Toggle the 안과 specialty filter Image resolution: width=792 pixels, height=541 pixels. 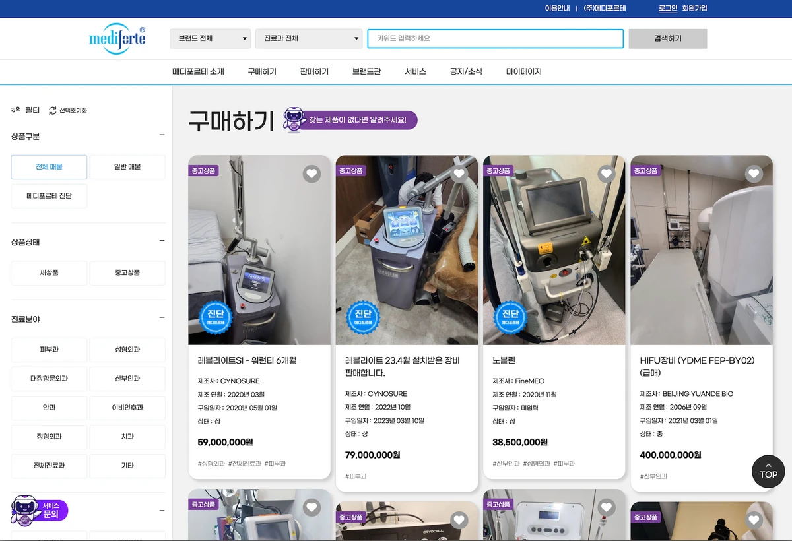pyautogui.click(x=49, y=408)
